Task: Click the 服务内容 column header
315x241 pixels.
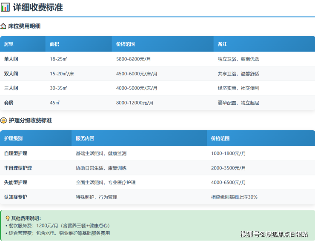Action: point(85,138)
